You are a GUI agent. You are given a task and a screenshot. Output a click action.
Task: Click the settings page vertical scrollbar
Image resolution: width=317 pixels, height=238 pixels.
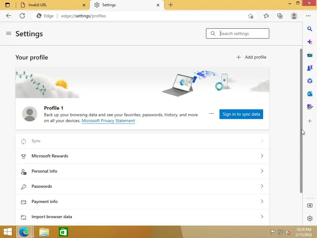coord(301,121)
